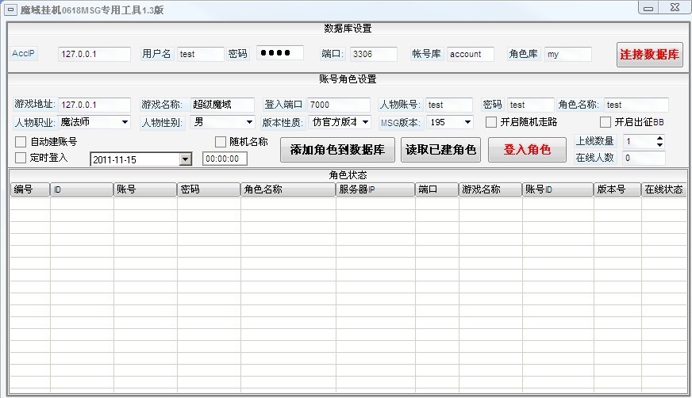Click the 端口 3306 port field
Viewport: 692px width, 398px height.
[x=373, y=54]
